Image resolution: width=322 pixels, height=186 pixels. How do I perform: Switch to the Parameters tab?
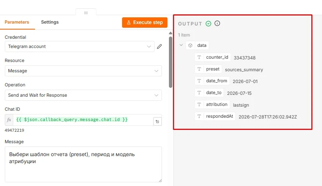pyautogui.click(x=17, y=22)
